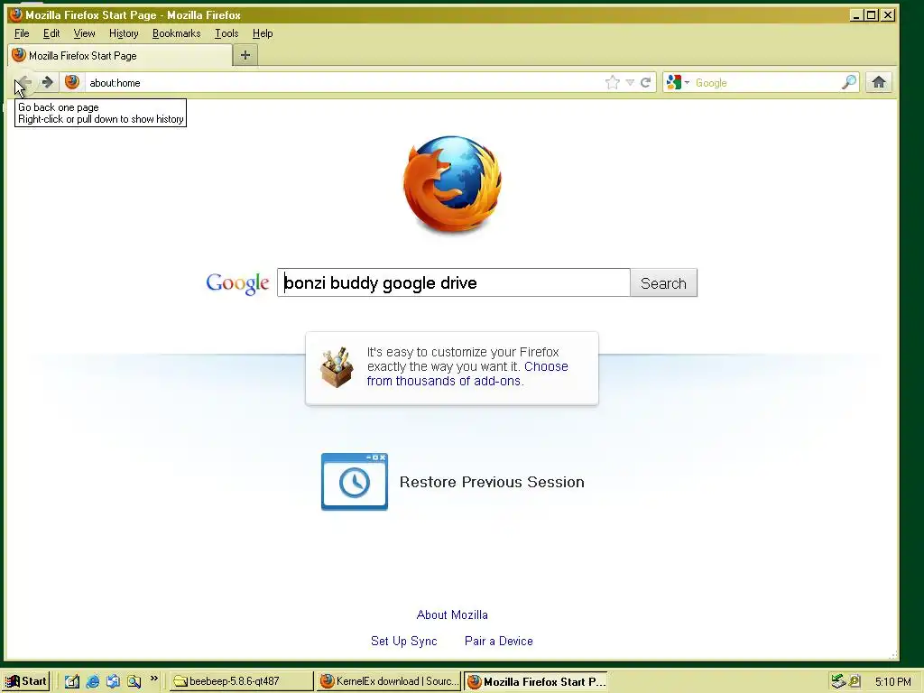Screen dimensions: 924x693
Task: Click the second system tray icon near clock
Action: click(855, 681)
